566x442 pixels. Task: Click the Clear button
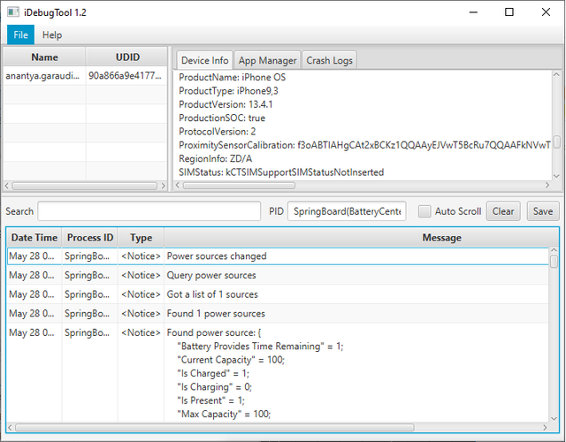(x=503, y=211)
